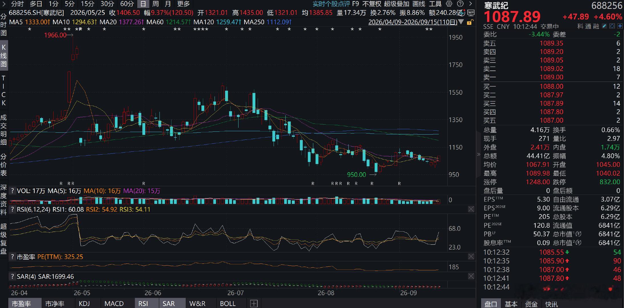
Task: Toggle the KDJ indicator
Action: pos(84,304)
